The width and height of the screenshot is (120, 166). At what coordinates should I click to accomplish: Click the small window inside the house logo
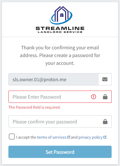[62, 15]
